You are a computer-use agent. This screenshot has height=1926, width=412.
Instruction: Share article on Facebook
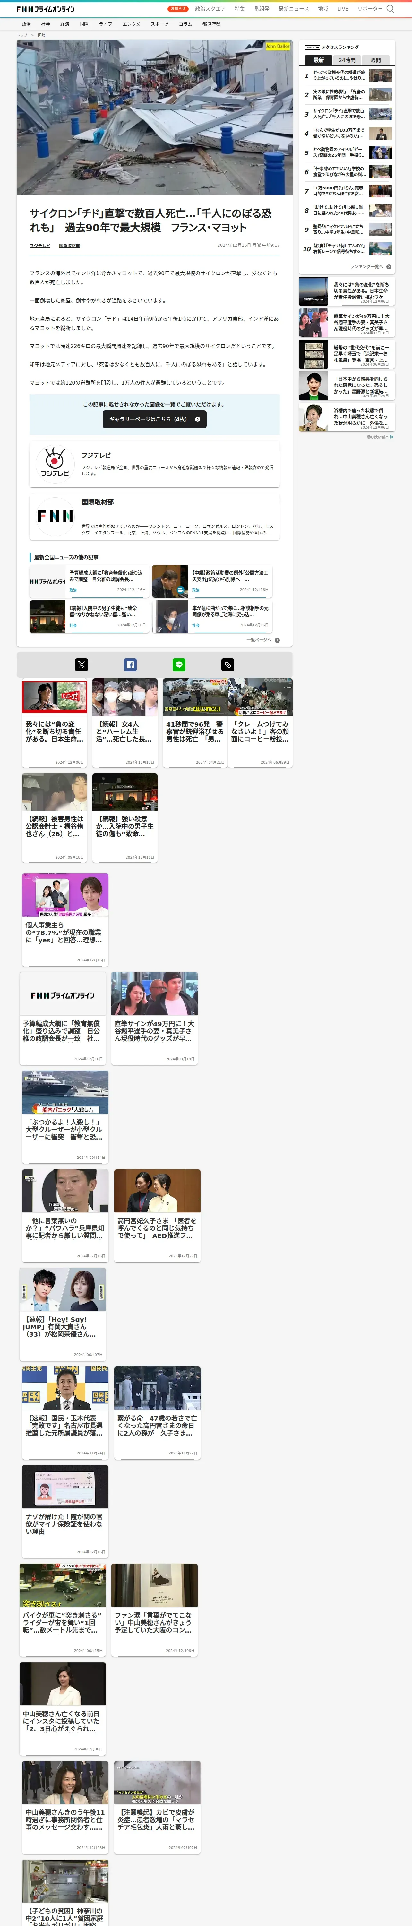click(x=130, y=665)
